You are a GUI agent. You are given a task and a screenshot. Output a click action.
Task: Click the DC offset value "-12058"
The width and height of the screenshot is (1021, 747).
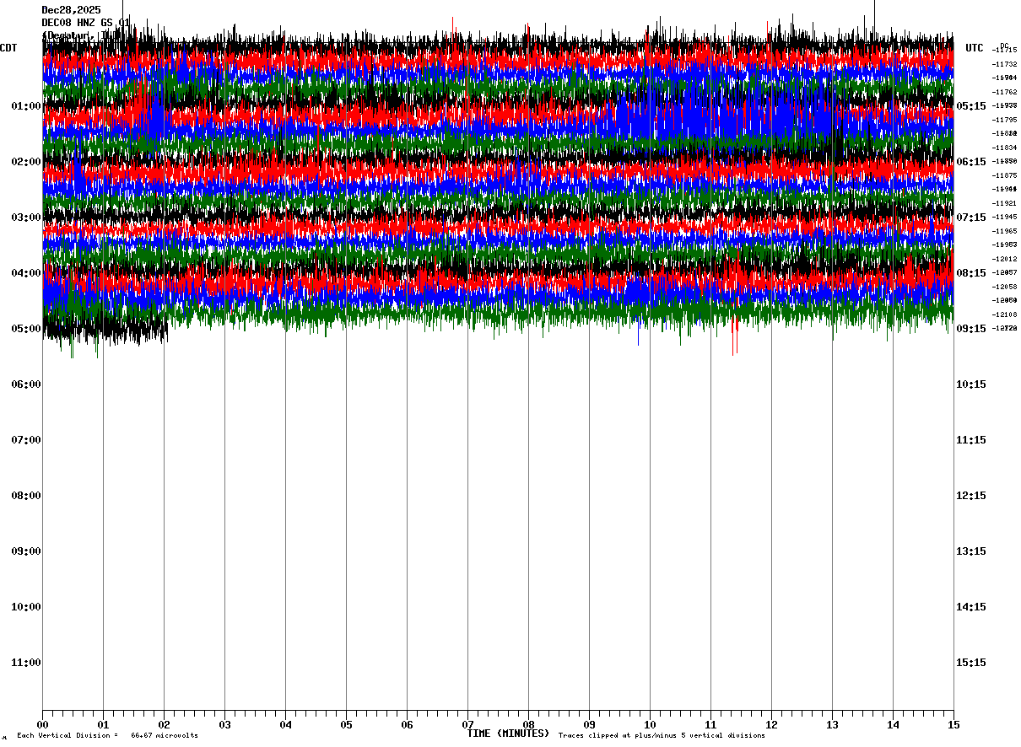(x=1004, y=287)
